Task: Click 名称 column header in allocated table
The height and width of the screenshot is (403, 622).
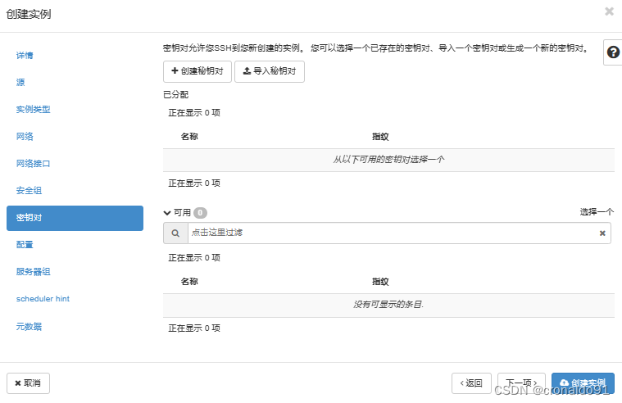Action: [189, 137]
